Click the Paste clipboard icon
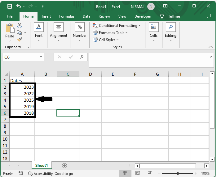217x178 pixels. click(x=10, y=29)
